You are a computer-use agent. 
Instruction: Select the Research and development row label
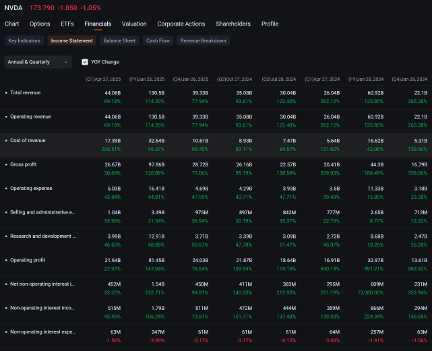(42, 236)
